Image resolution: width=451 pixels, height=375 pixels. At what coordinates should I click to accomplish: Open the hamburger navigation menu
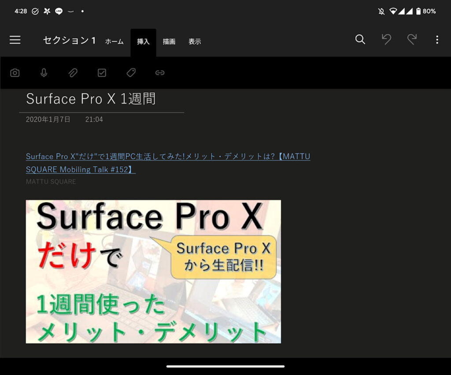[x=15, y=40]
